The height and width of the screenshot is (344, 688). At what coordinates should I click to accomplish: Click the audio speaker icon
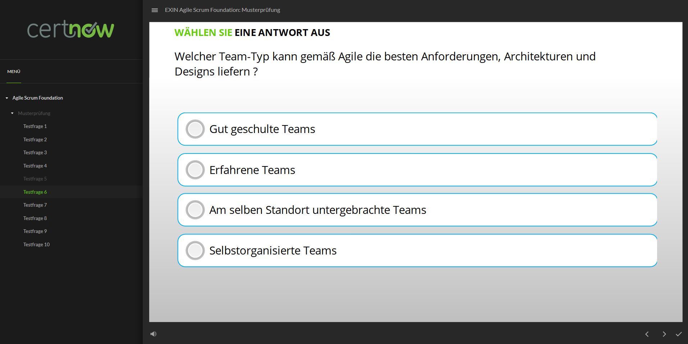click(x=153, y=334)
